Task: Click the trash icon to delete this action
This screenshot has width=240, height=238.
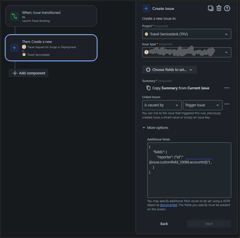Action: point(219,8)
